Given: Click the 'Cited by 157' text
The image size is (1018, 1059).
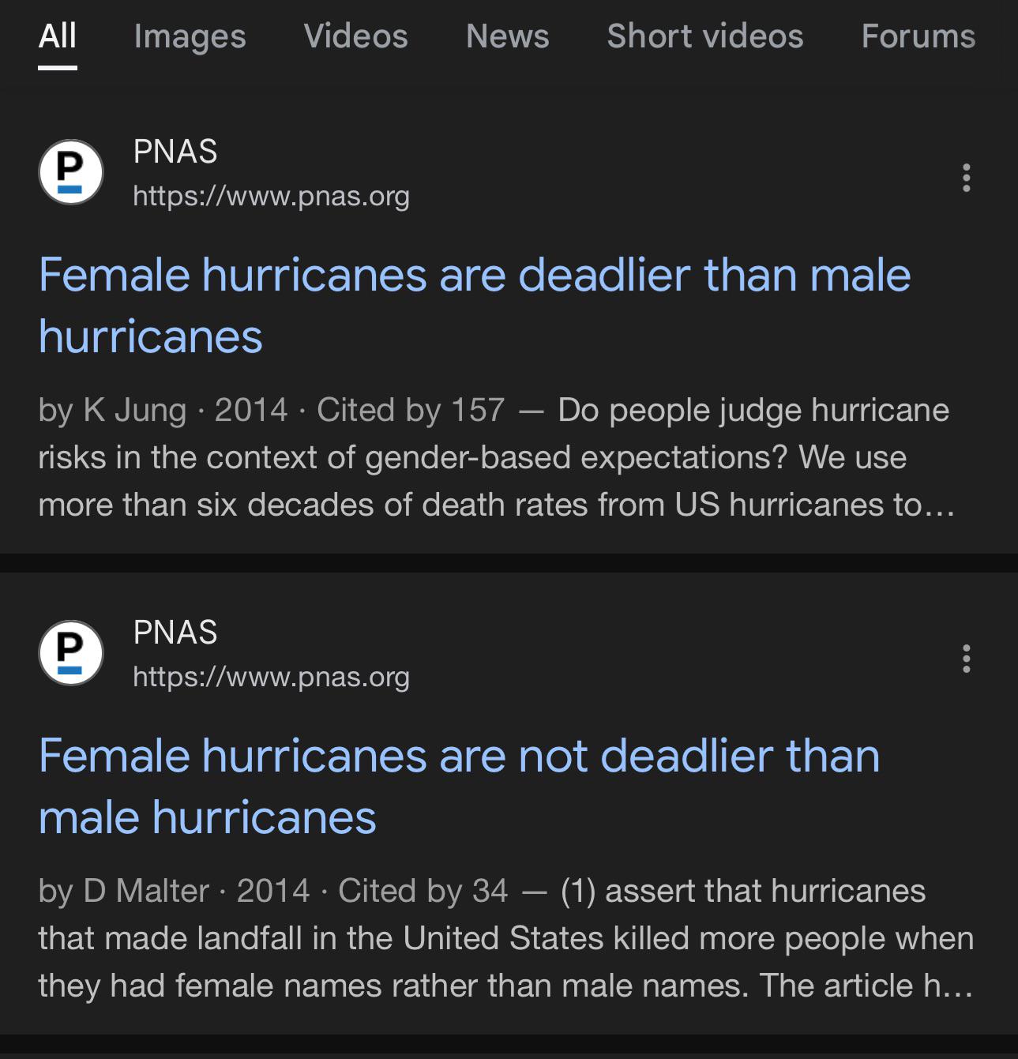Looking at the screenshot, I should [x=410, y=410].
